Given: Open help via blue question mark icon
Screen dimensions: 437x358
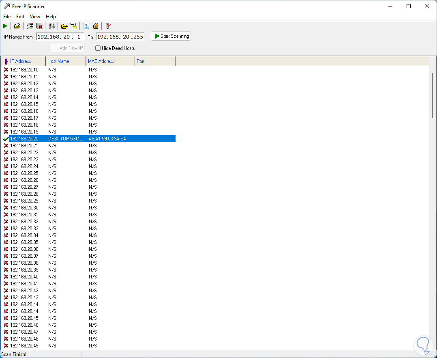Looking at the screenshot, I should coord(86,26).
